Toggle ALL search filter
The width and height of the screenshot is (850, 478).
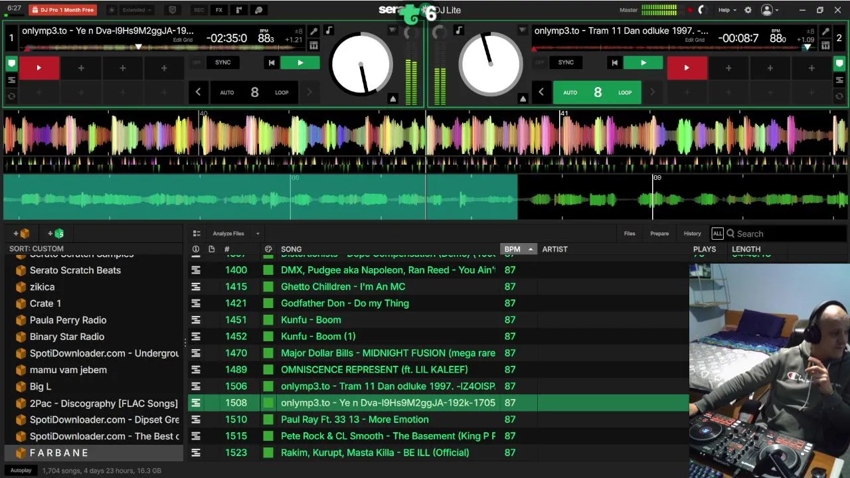[717, 234]
